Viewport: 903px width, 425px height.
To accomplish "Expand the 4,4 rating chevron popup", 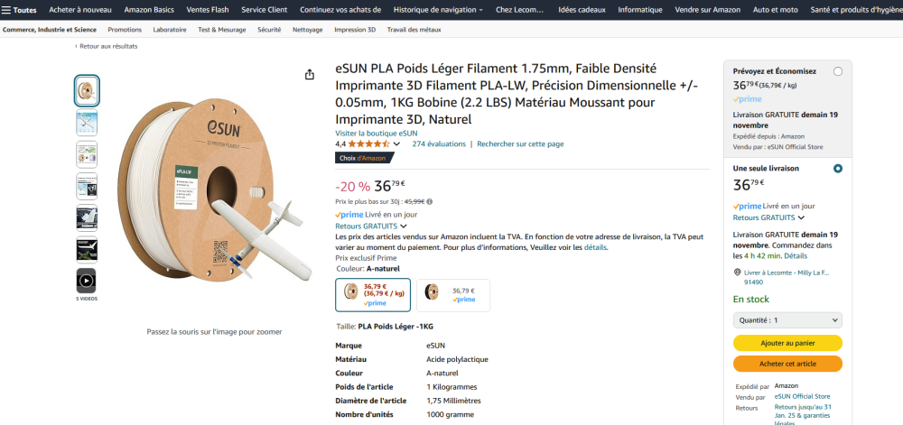I will click(396, 144).
